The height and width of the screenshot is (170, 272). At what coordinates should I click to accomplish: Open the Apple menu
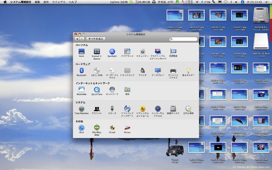click(5, 2)
